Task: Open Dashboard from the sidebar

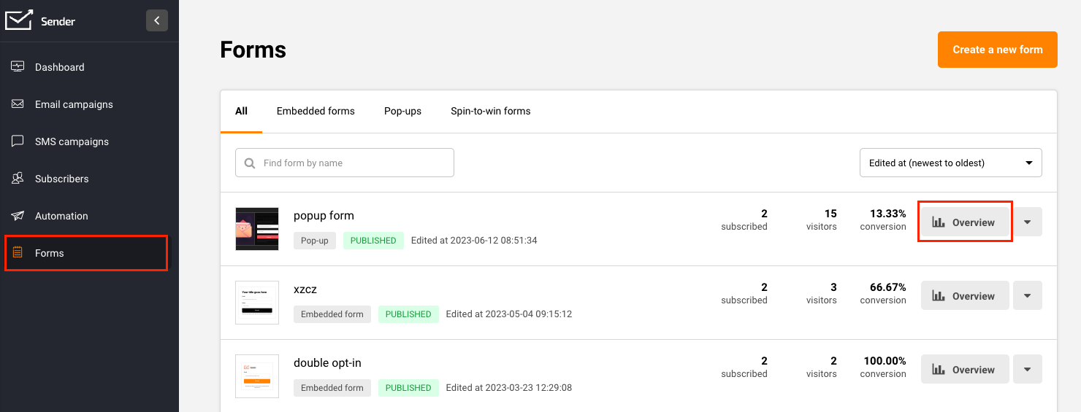Action: pos(59,67)
